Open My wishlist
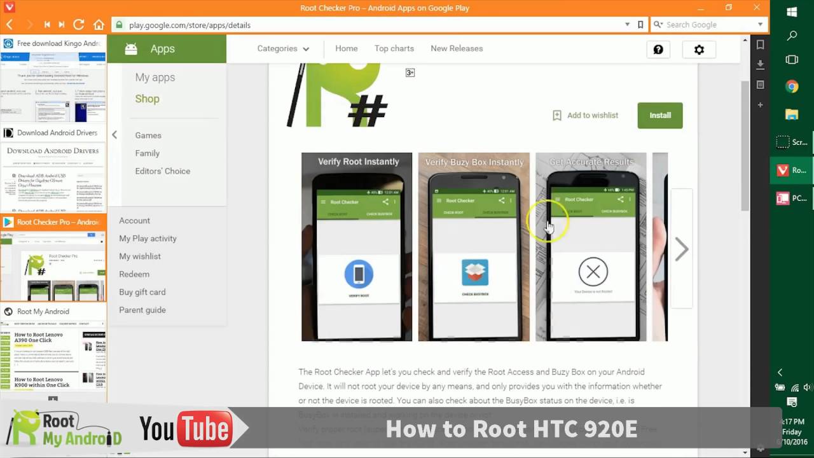Viewport: 814px width, 458px height. 140,256
